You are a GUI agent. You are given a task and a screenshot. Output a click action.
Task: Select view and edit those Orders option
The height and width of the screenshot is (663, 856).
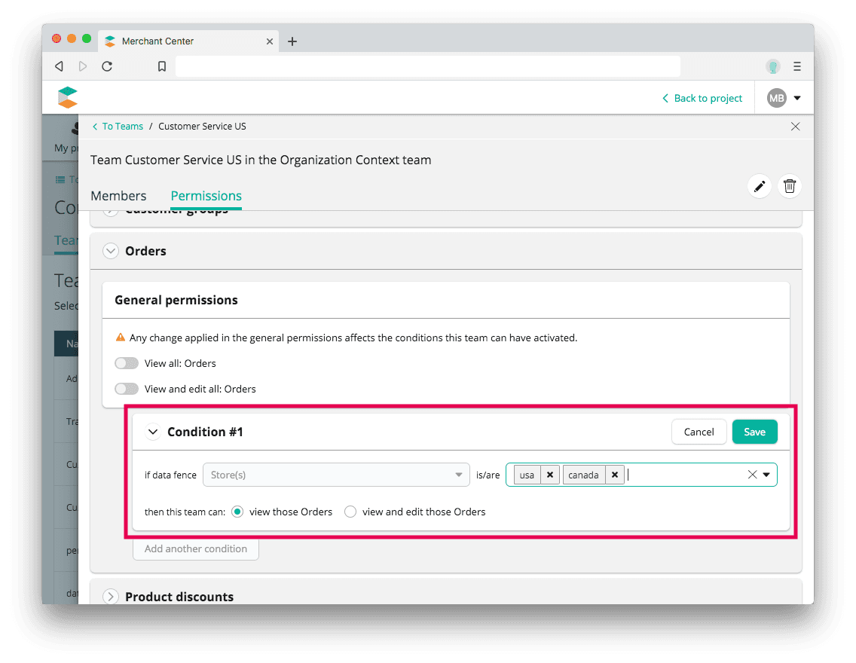click(x=350, y=511)
